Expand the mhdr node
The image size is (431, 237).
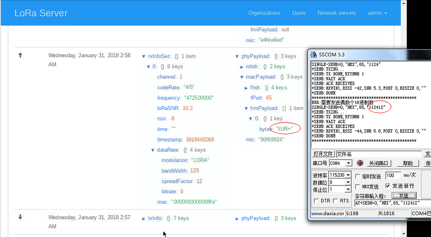coord(242,67)
